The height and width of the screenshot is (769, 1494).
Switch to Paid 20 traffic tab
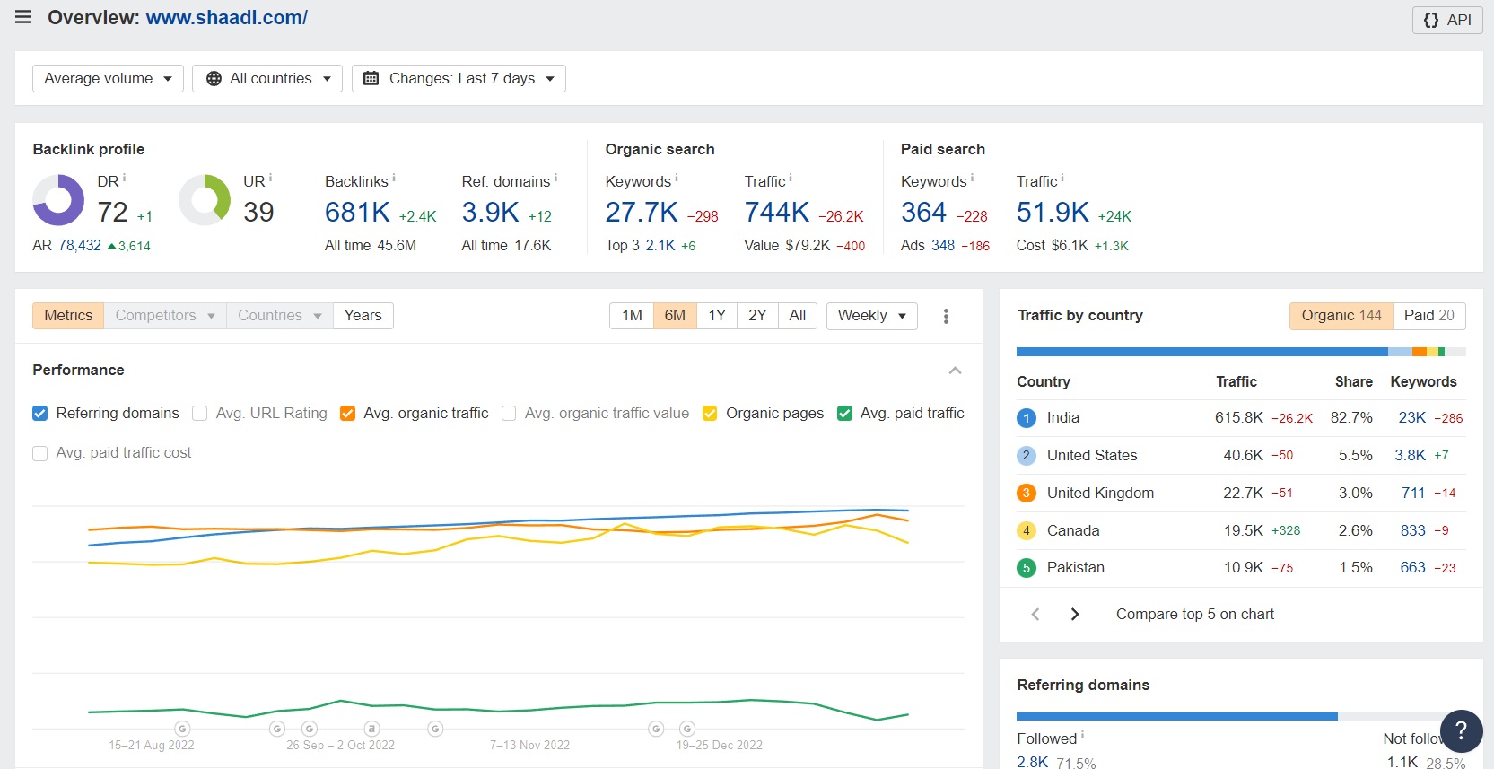coord(1429,315)
